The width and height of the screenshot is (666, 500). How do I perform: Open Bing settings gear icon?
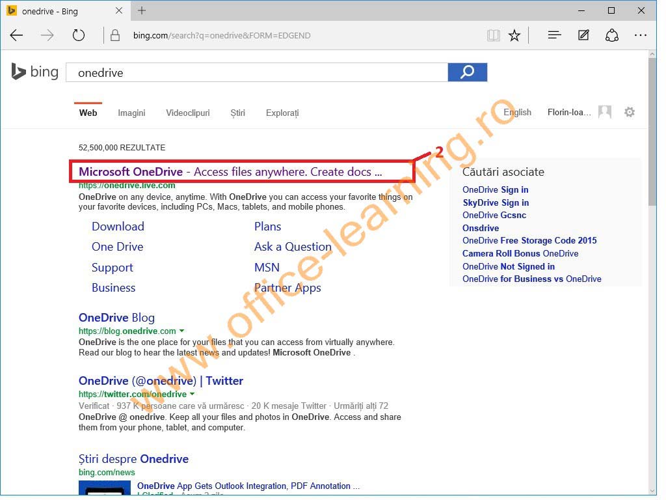tap(630, 112)
